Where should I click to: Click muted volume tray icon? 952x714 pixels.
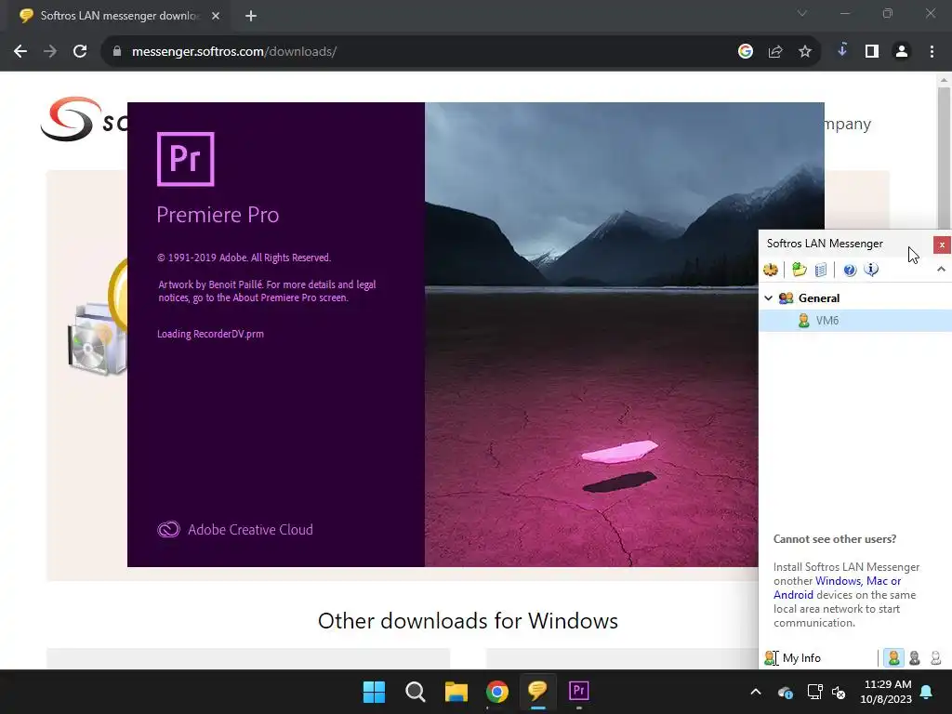coord(839,692)
